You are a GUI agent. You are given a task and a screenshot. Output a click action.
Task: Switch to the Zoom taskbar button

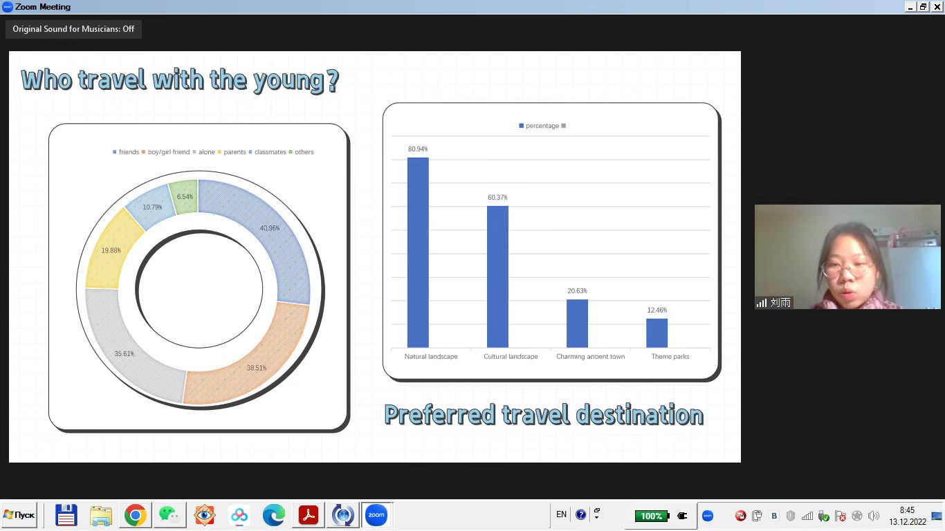pyautogui.click(x=376, y=515)
